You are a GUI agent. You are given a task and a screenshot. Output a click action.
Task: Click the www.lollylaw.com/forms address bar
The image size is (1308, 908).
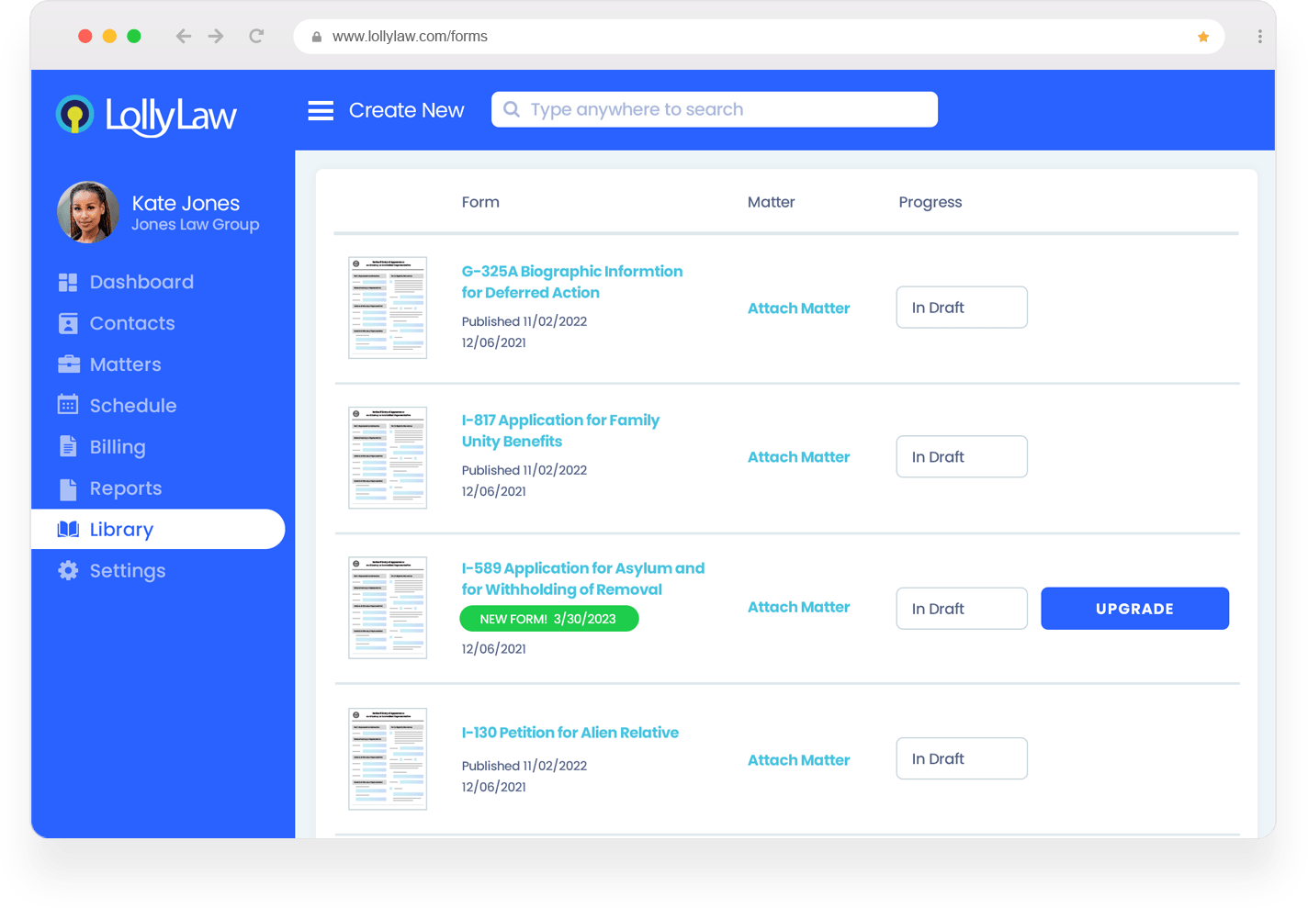pos(759,37)
